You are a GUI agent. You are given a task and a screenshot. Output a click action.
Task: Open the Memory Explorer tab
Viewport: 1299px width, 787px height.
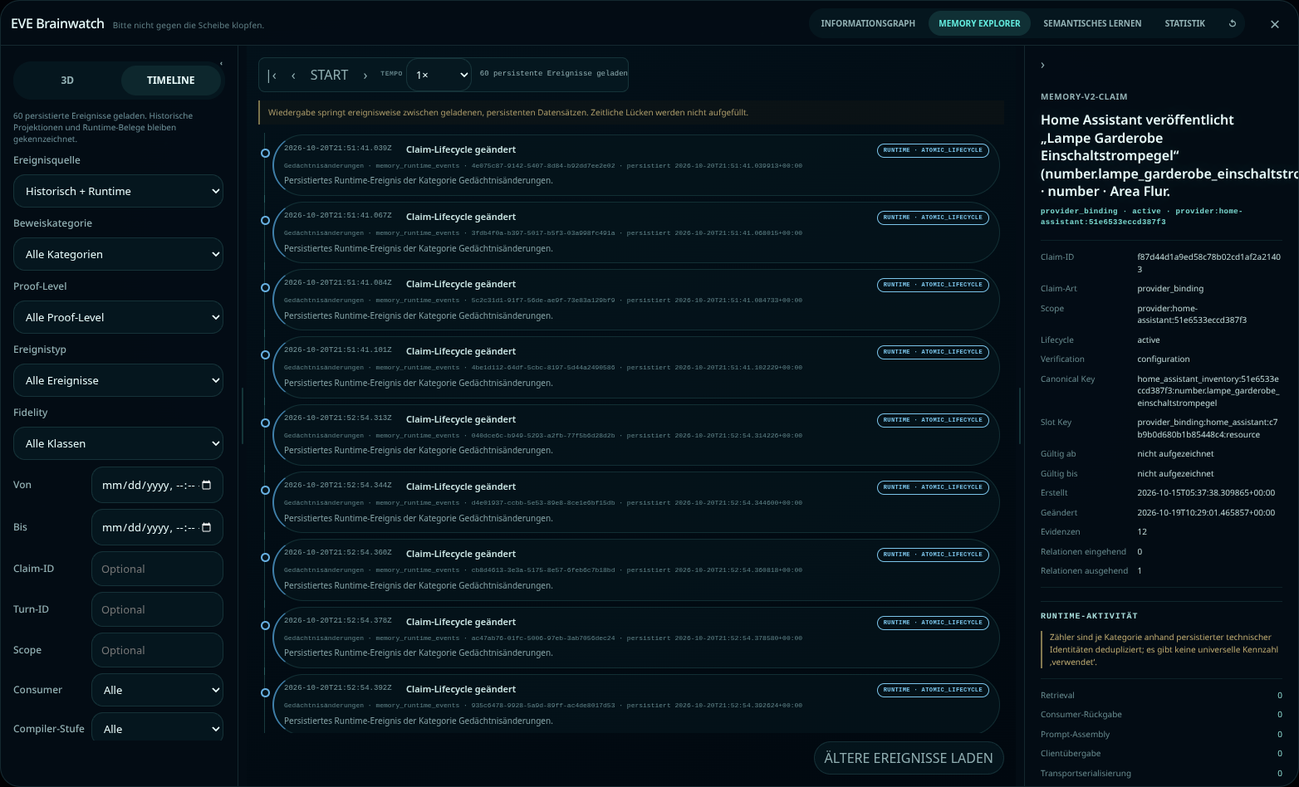tap(979, 23)
